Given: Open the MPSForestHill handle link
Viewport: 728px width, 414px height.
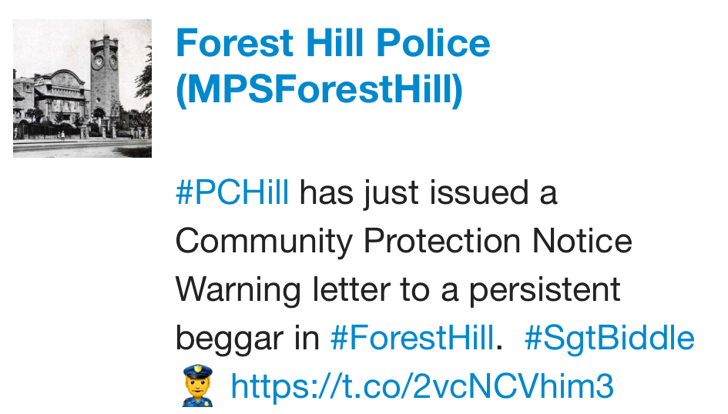Looking at the screenshot, I should coord(319,91).
